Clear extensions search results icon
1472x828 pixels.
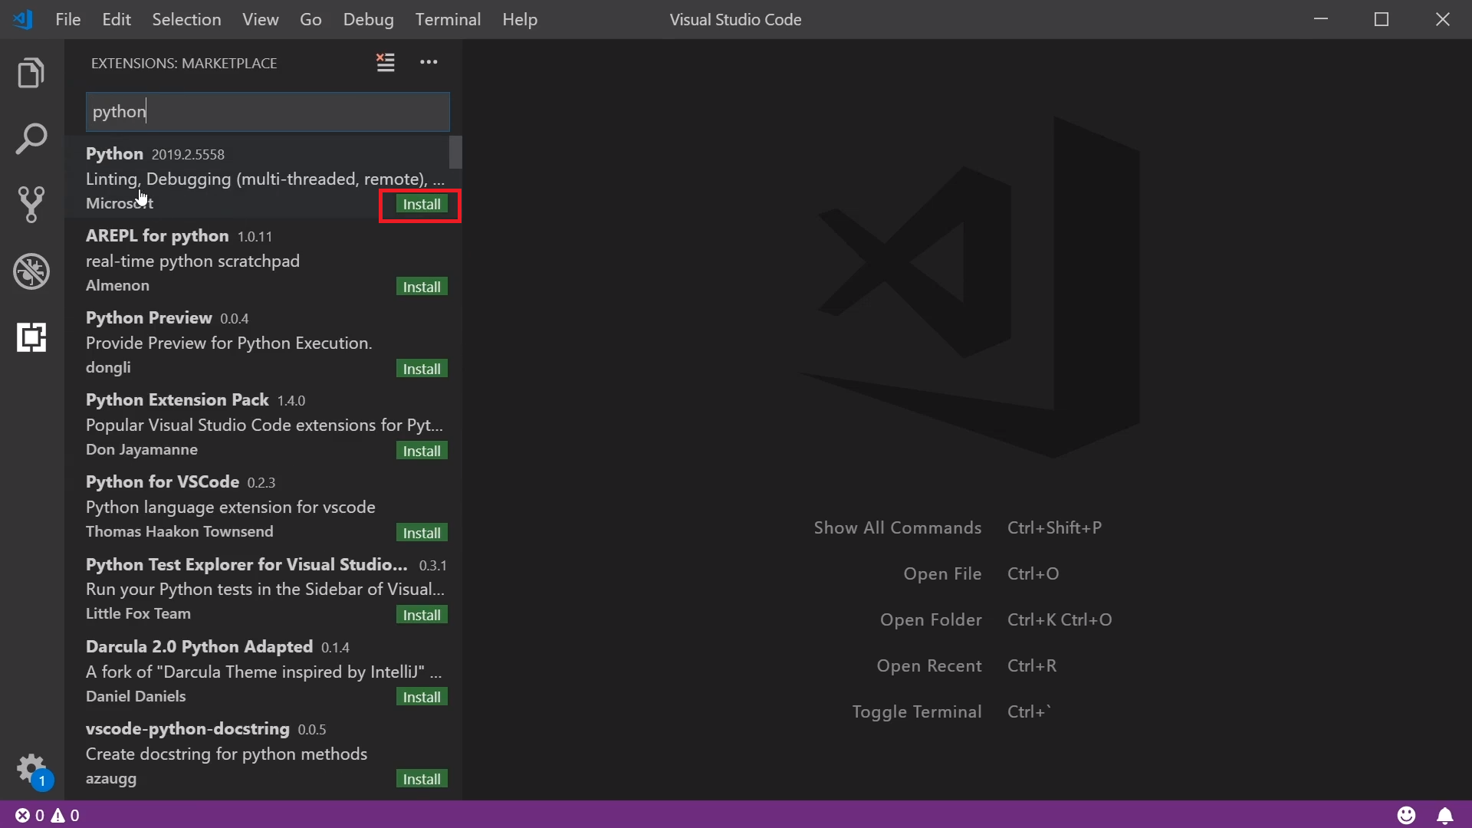coord(386,62)
